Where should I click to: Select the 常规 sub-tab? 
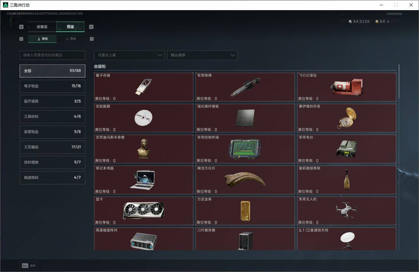pyautogui.click(x=42, y=39)
